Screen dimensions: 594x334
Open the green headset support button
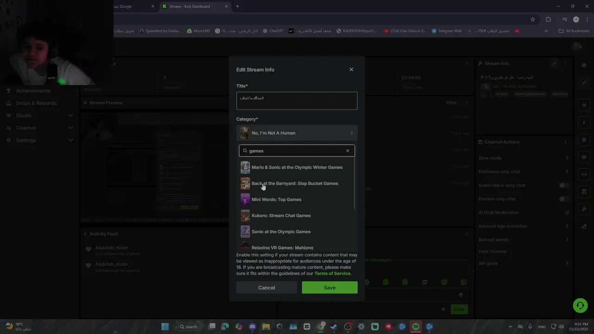[x=580, y=305]
